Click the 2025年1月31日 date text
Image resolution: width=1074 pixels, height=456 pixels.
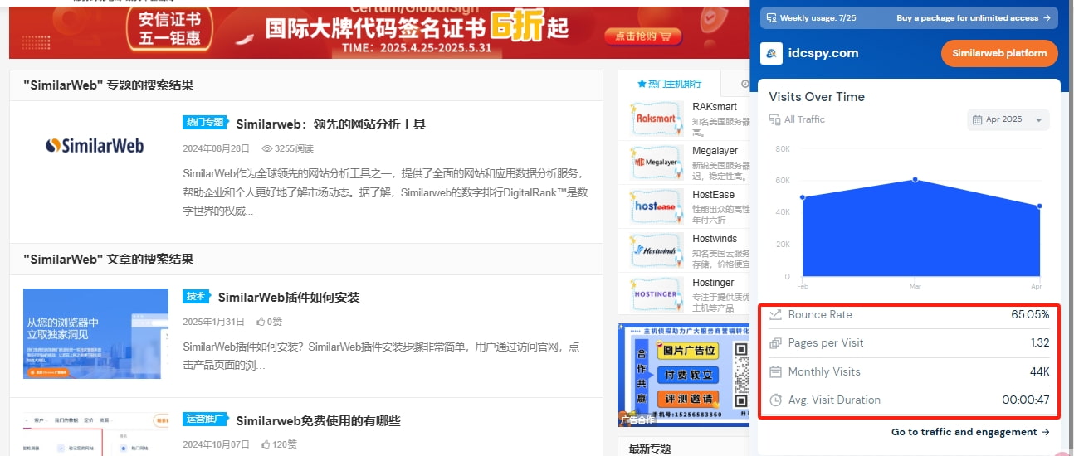(213, 322)
